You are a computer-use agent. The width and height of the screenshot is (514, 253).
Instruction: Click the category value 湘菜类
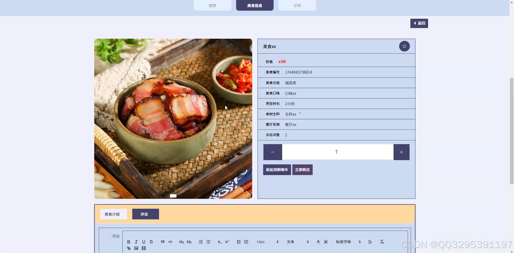290,83
